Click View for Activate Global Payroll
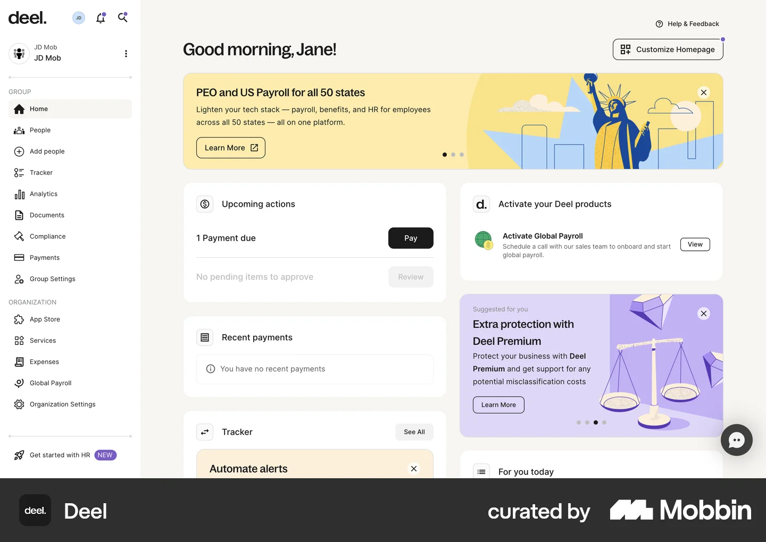 695,244
